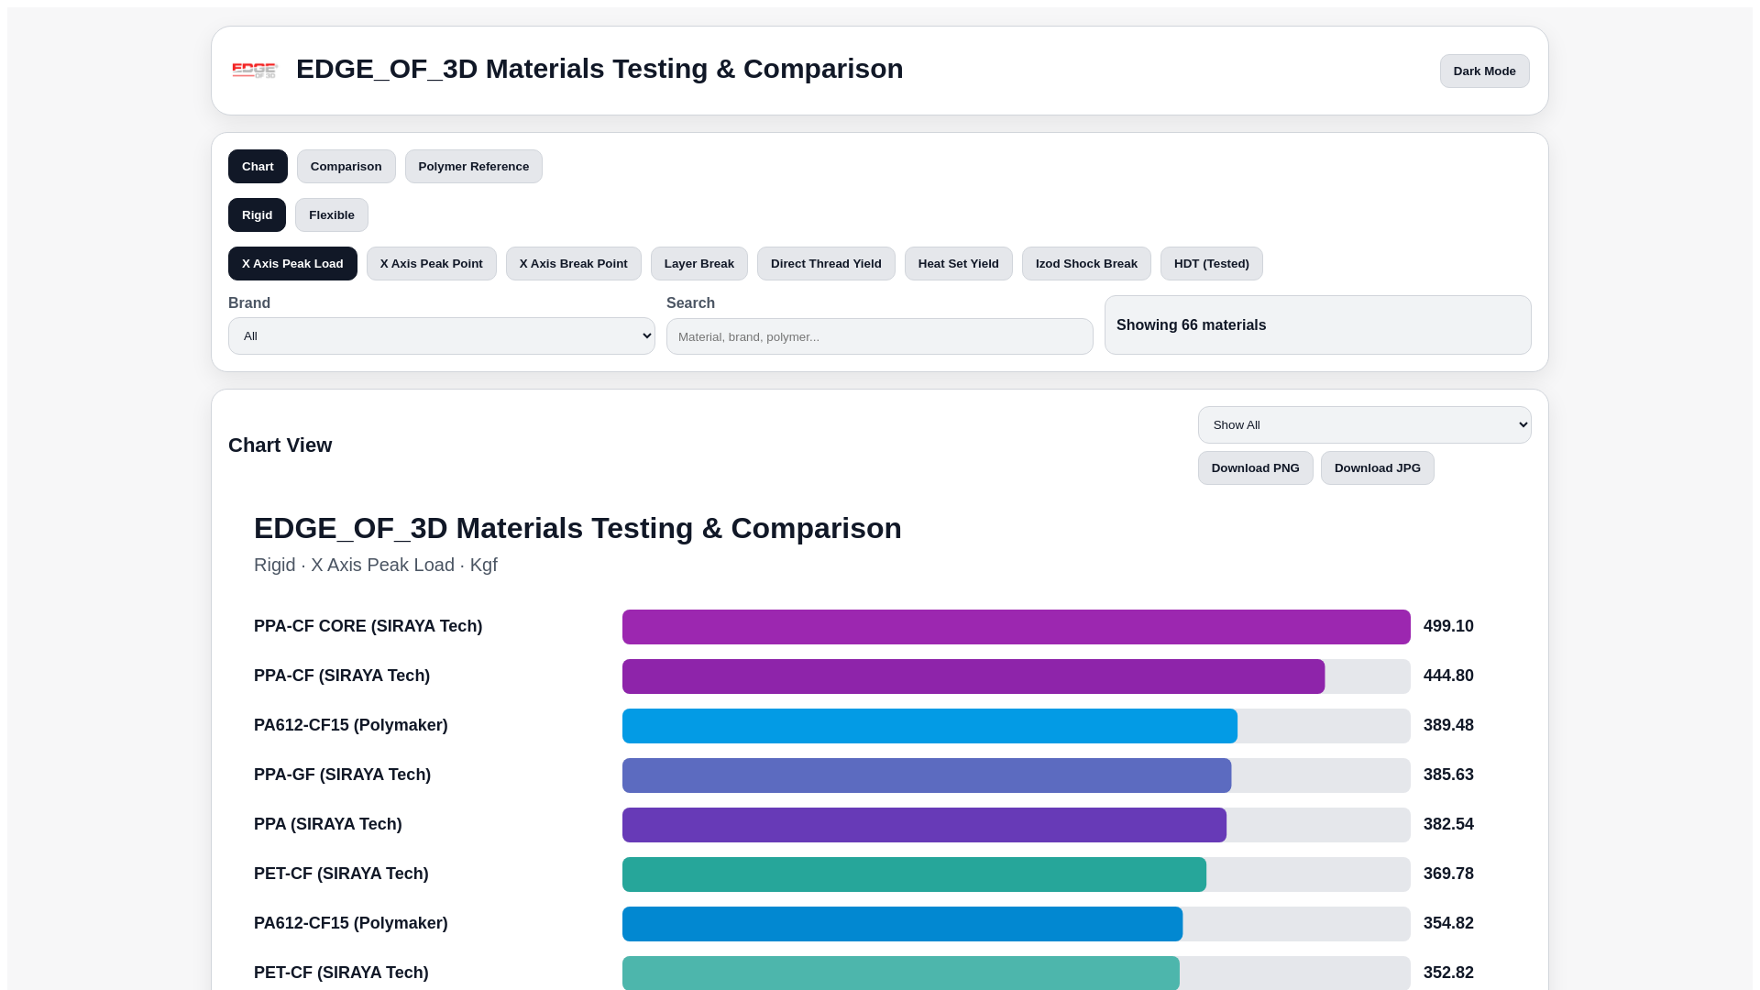Click the PPA-CF CORE (SIRAYA Tech) label

[368, 626]
